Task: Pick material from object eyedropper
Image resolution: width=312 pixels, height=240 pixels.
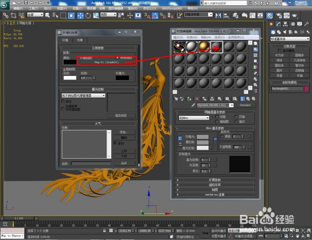Action: tap(193, 105)
